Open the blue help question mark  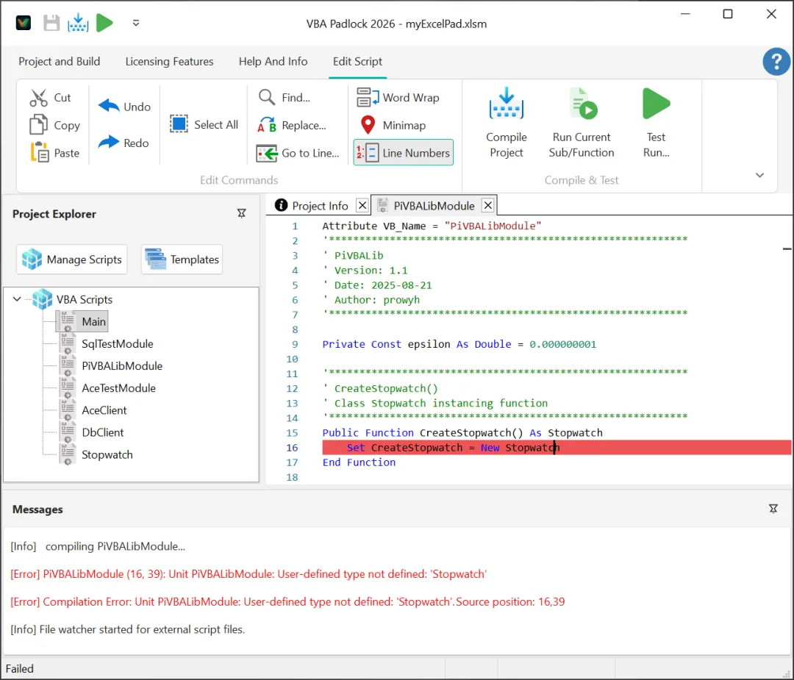coord(776,61)
